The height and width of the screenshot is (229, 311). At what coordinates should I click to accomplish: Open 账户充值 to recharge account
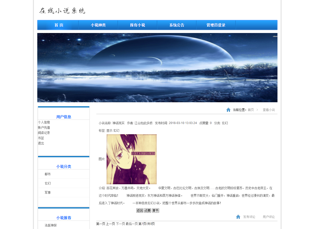(44, 127)
